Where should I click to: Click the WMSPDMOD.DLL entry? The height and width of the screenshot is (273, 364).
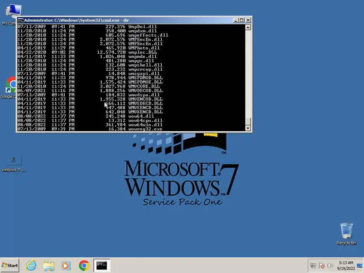click(145, 78)
